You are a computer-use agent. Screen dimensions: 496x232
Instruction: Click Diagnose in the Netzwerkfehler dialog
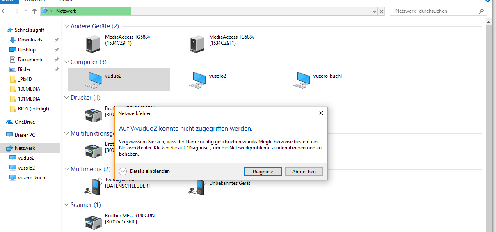point(263,172)
